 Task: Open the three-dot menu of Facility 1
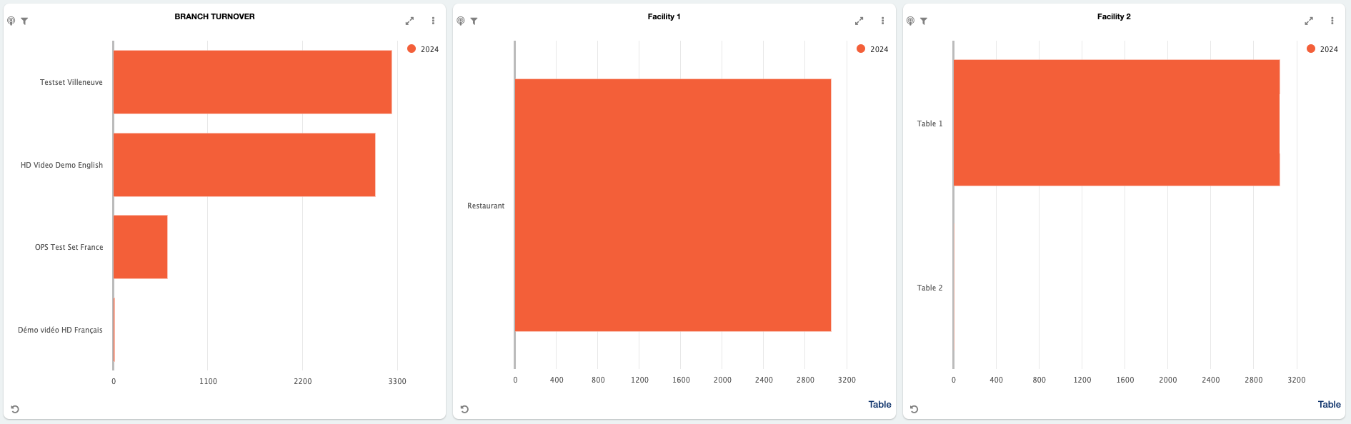pos(882,21)
